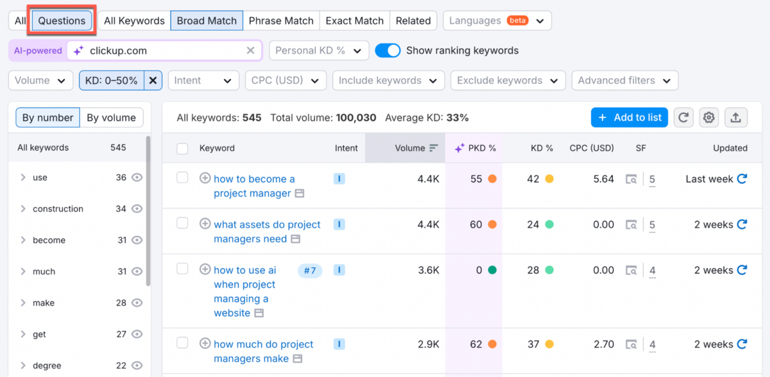The image size is (770, 377).
Task: Add 'how to become a project manager' via plus icon
Action: (x=205, y=178)
